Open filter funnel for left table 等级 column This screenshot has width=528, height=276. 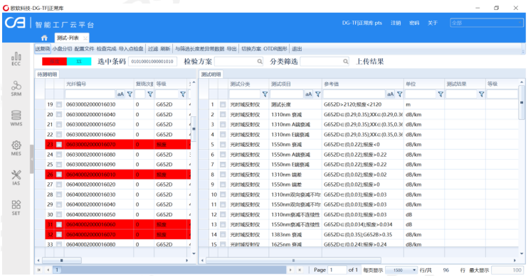click(183, 94)
